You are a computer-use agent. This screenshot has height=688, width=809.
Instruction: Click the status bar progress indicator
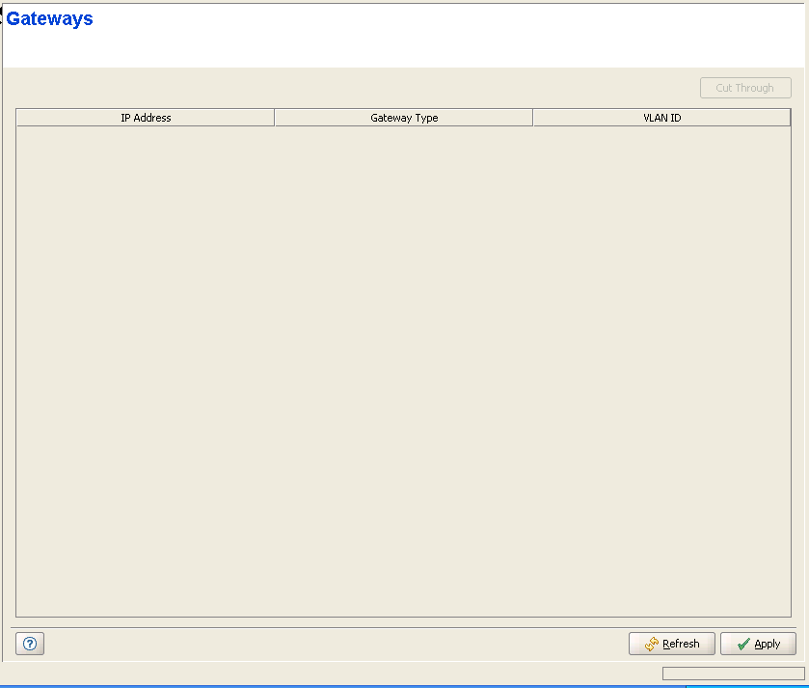(733, 674)
